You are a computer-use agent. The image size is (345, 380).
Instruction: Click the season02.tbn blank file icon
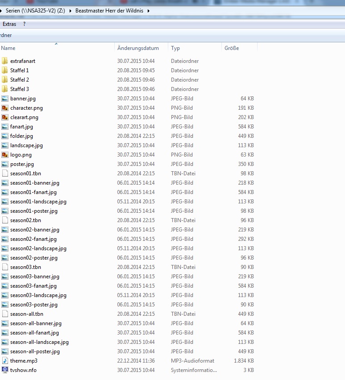click(x=5, y=220)
